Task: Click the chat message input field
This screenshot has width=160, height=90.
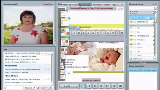Action: [15, 88]
